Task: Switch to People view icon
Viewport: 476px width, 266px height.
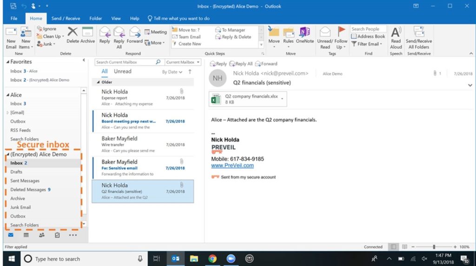Action: pos(41,235)
